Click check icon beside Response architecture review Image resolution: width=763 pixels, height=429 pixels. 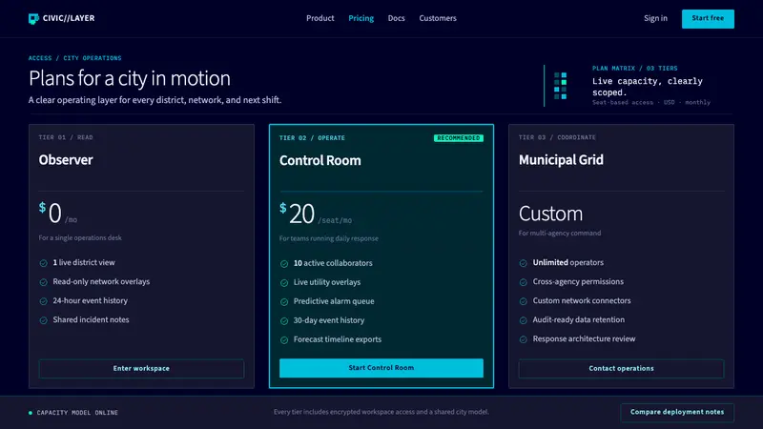pos(523,339)
